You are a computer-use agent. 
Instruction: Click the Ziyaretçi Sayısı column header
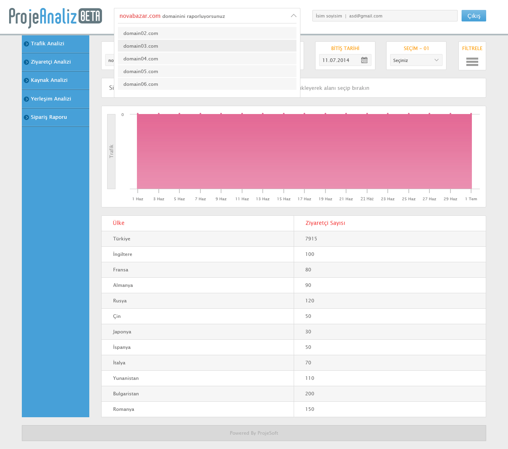[x=325, y=223]
